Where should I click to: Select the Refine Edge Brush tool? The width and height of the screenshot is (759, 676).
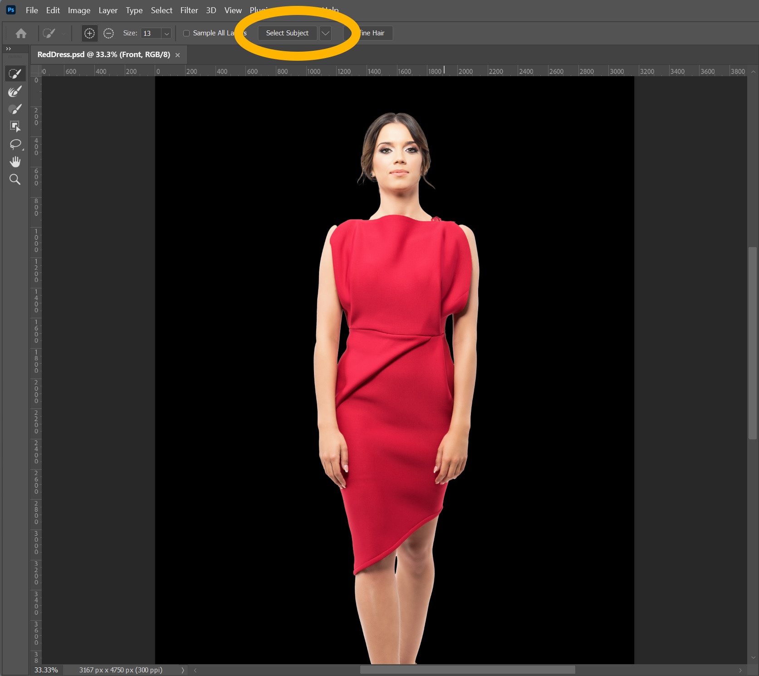coord(15,92)
